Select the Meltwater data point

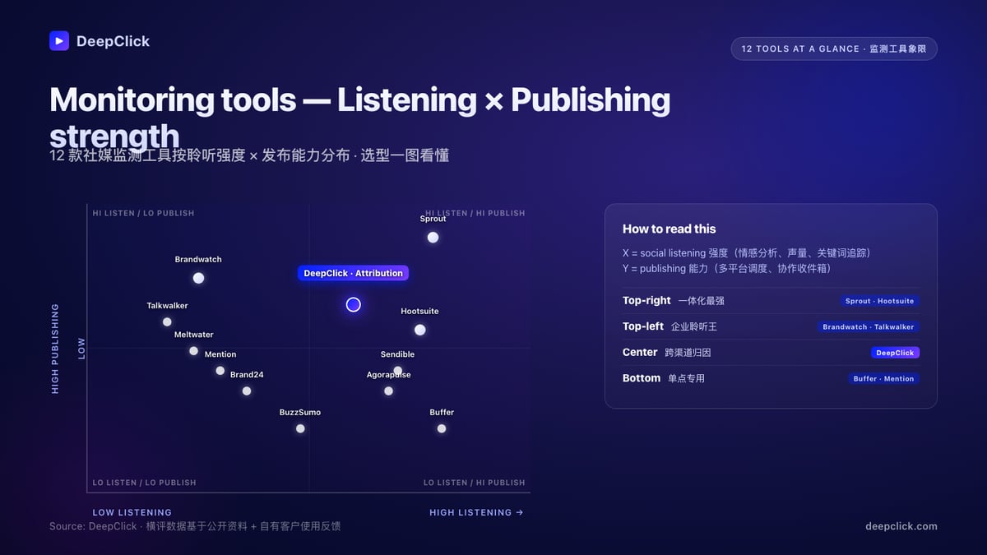pyautogui.click(x=193, y=351)
